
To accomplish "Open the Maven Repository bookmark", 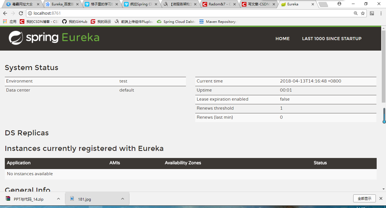I will [218, 21].
